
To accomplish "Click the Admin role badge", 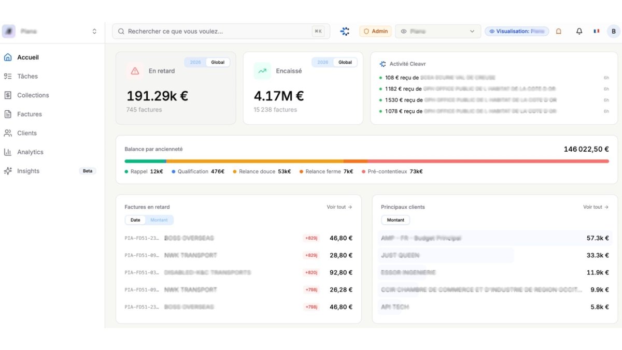I will [375, 31].
